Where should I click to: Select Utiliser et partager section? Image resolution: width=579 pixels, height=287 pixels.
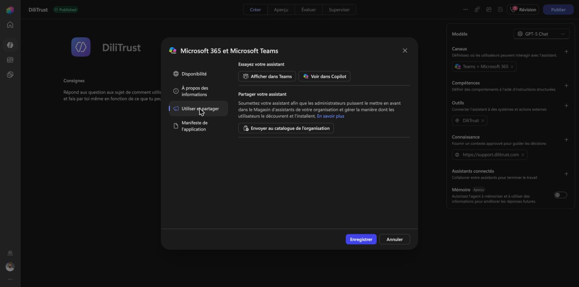point(199,109)
